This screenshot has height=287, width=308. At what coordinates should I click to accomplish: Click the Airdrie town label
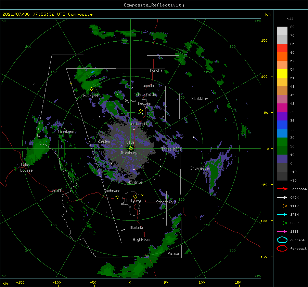click(x=135, y=182)
